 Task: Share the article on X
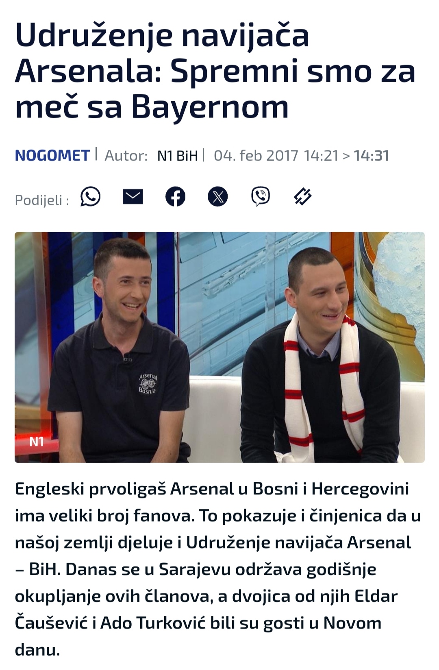coord(218,197)
